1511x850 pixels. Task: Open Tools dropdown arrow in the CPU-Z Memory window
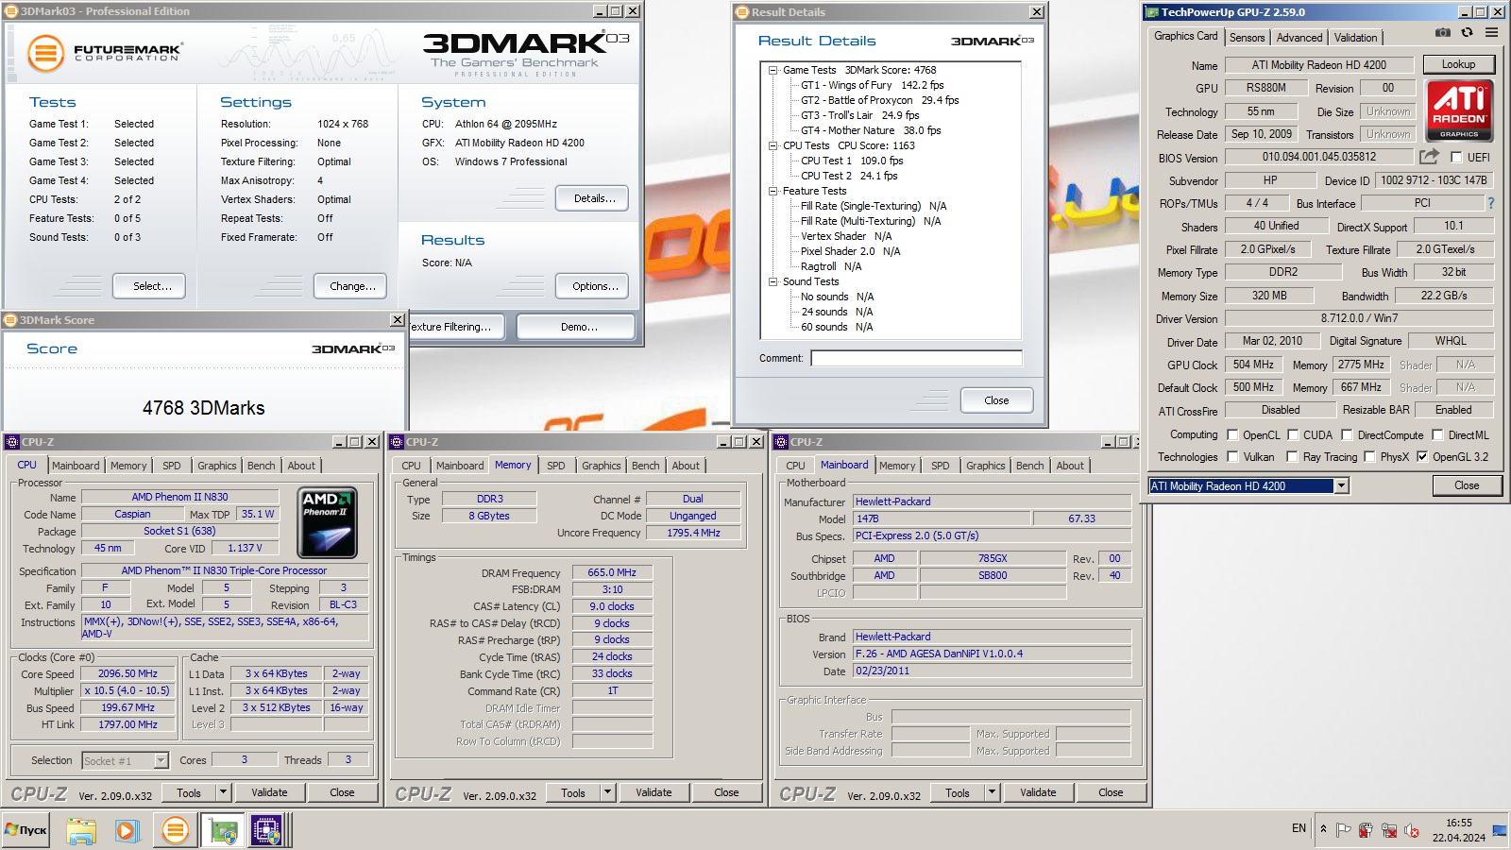pyautogui.click(x=608, y=792)
